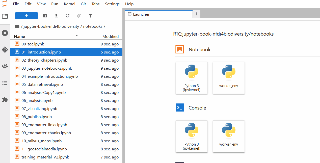Create a new folder in the file browser
This screenshot has width=320, height=163.
45,16
